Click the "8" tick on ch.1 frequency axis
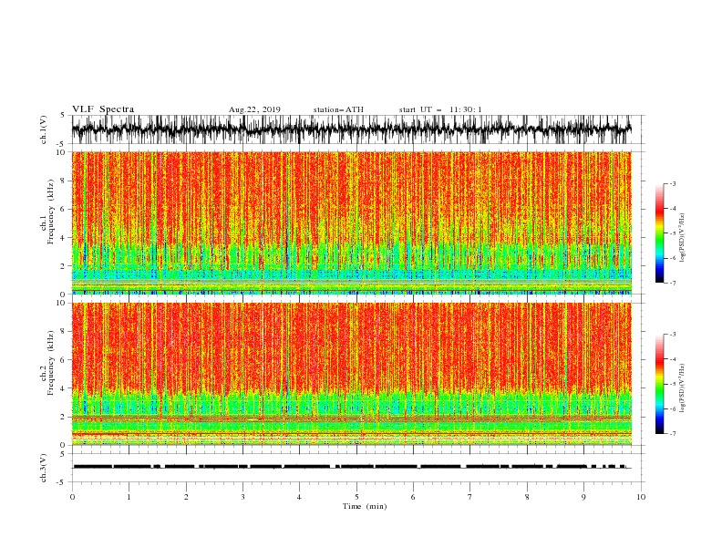Viewport: 722px width, 558px height. coord(63,181)
